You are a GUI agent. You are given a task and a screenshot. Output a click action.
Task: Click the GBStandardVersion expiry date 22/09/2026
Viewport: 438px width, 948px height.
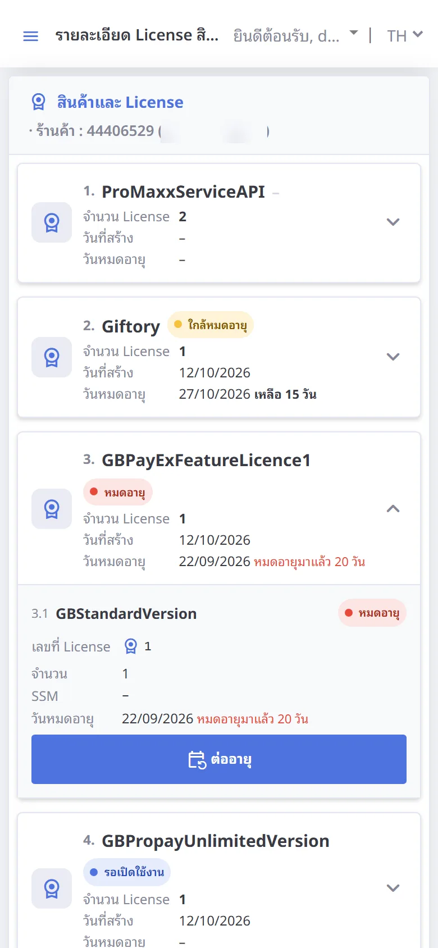(x=158, y=719)
